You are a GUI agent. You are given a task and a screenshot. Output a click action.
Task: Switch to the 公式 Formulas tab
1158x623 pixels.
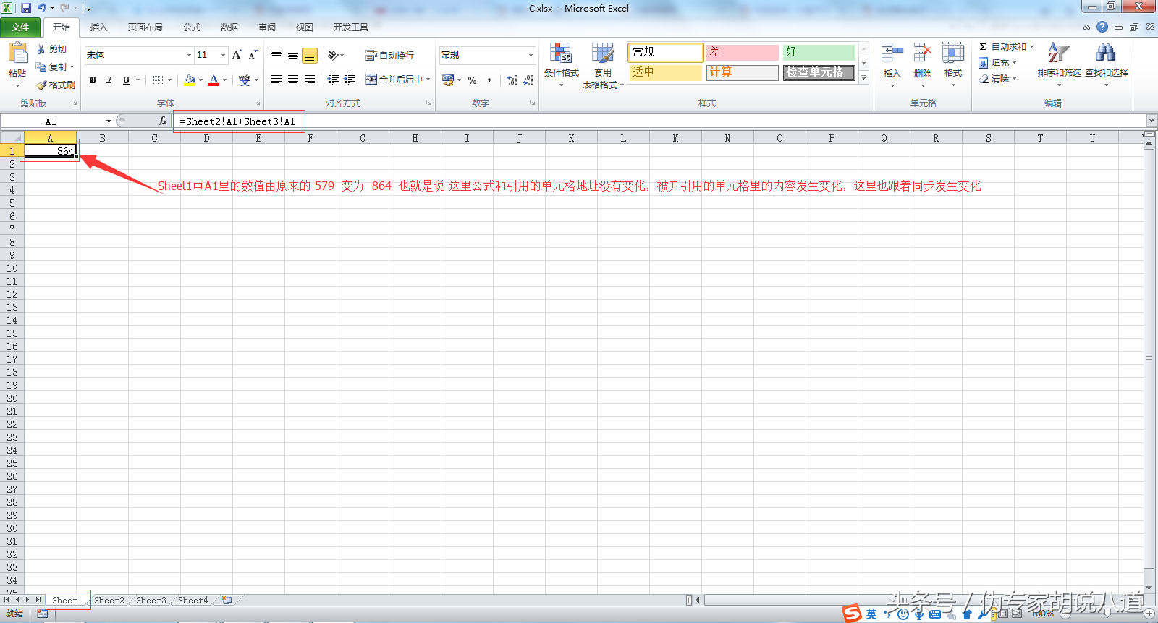tap(192, 27)
